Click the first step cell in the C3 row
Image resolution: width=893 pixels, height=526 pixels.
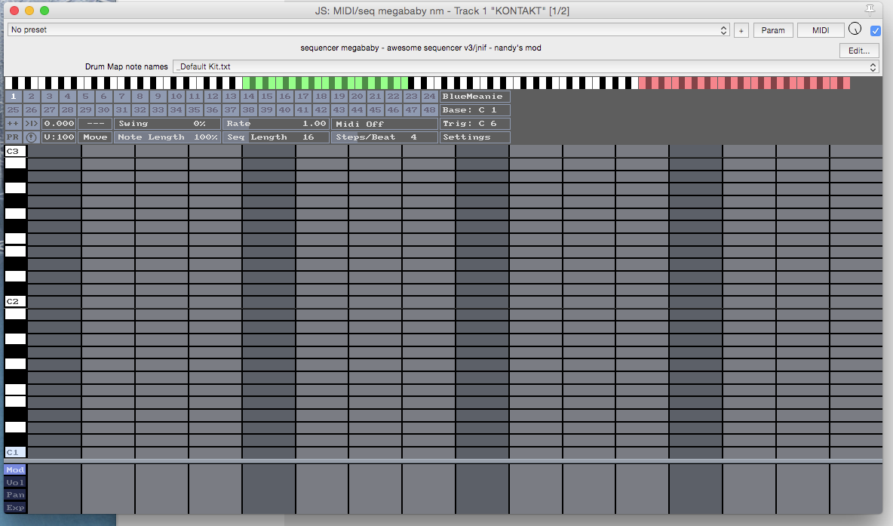54,151
